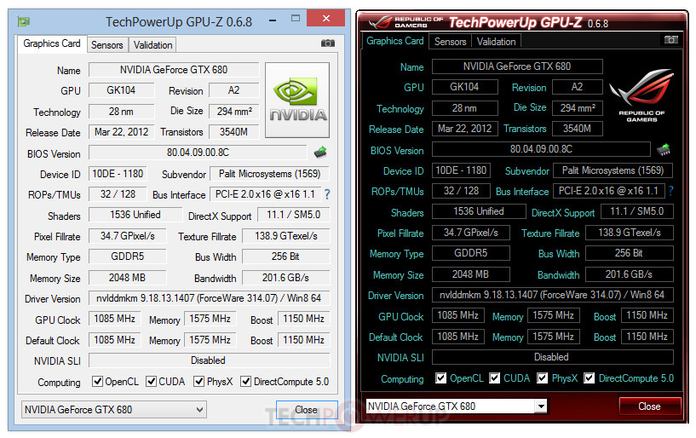Click PCI-E 2.0 x16 bus interface value in ROG window
Viewport: 696px width, 438px height.
(608, 191)
